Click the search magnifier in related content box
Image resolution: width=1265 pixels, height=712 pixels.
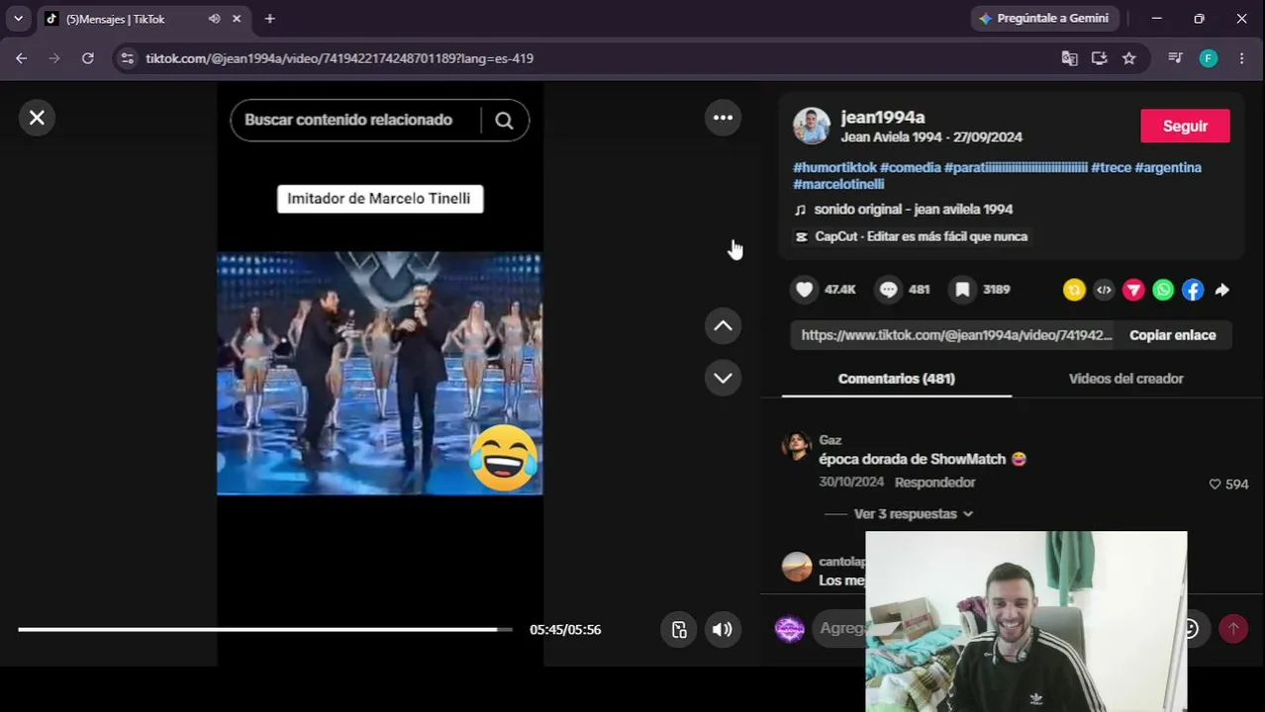pos(504,121)
